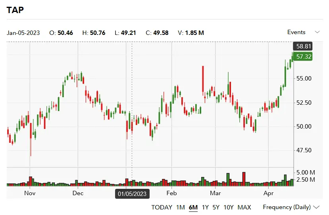The image size is (329, 215).
Task: Click the TAP ticker heading
Action: [15, 10]
